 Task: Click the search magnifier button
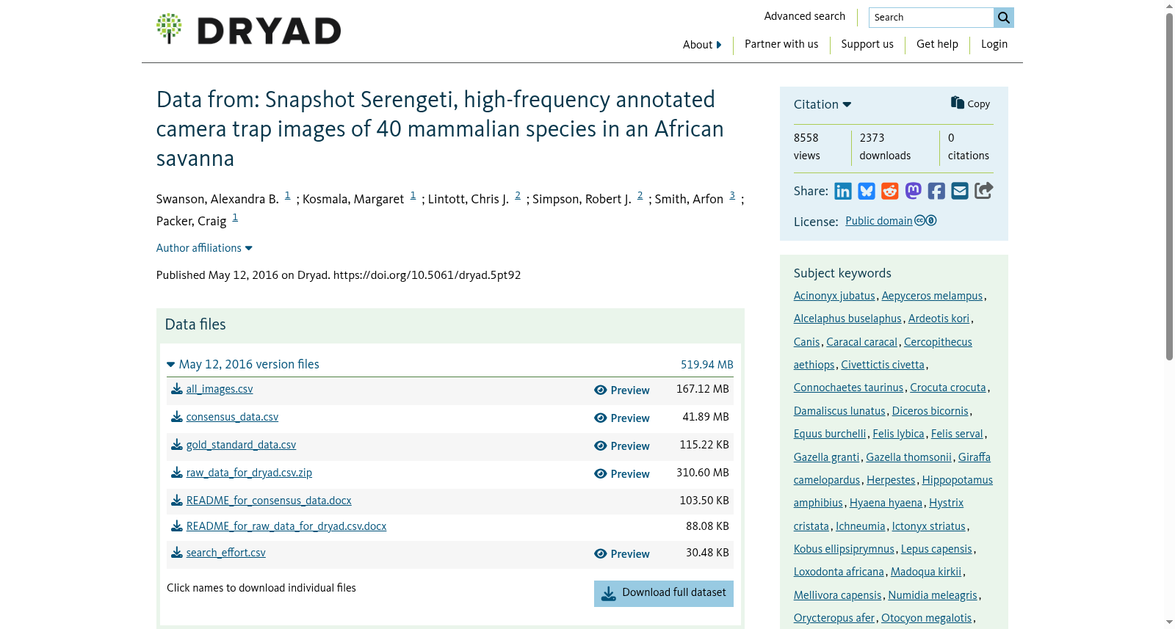[1003, 18]
